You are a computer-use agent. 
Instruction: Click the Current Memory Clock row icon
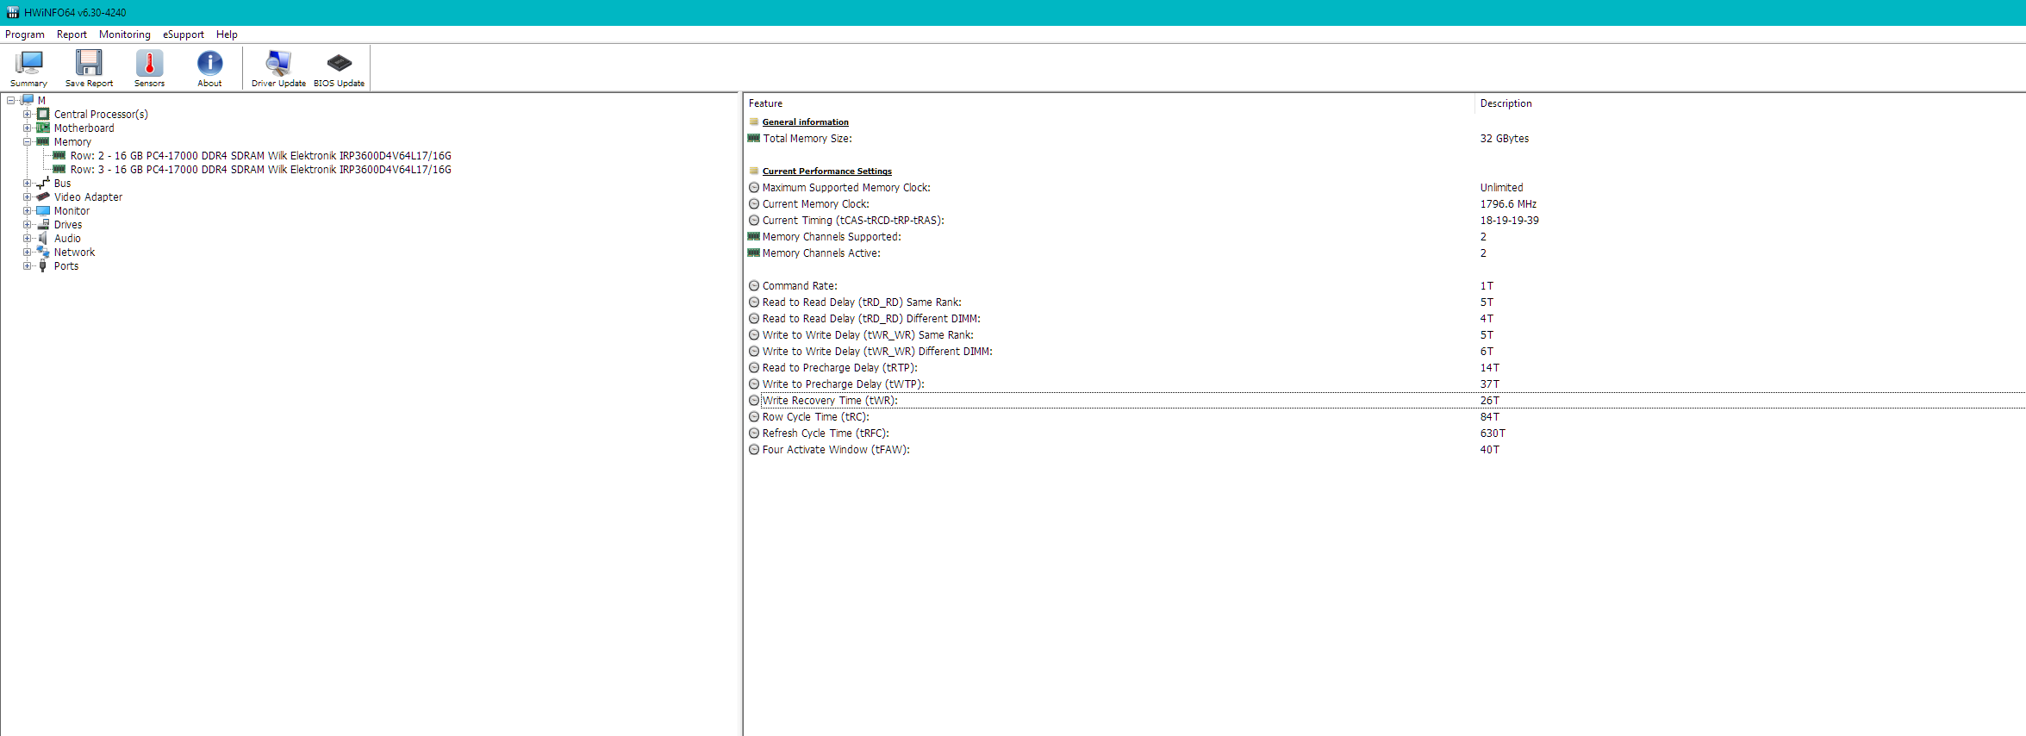754,204
